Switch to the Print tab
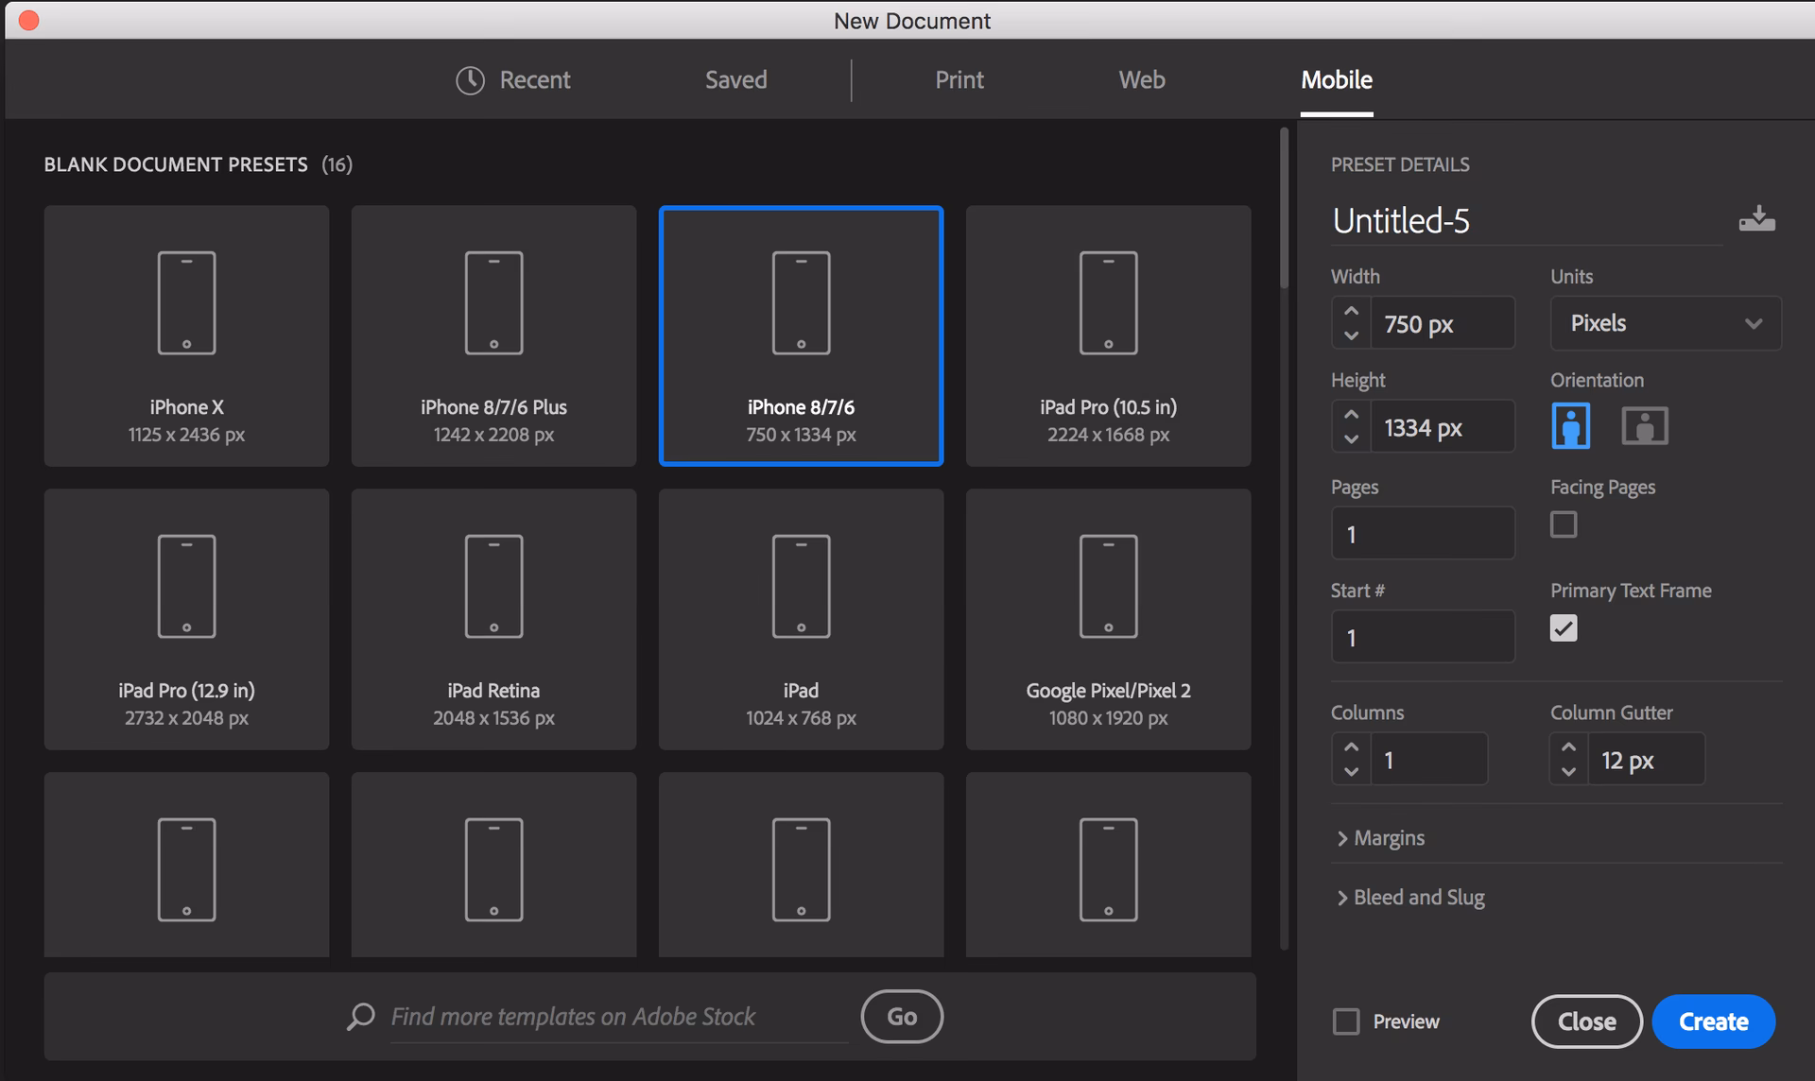This screenshot has height=1081, width=1815. [959, 79]
